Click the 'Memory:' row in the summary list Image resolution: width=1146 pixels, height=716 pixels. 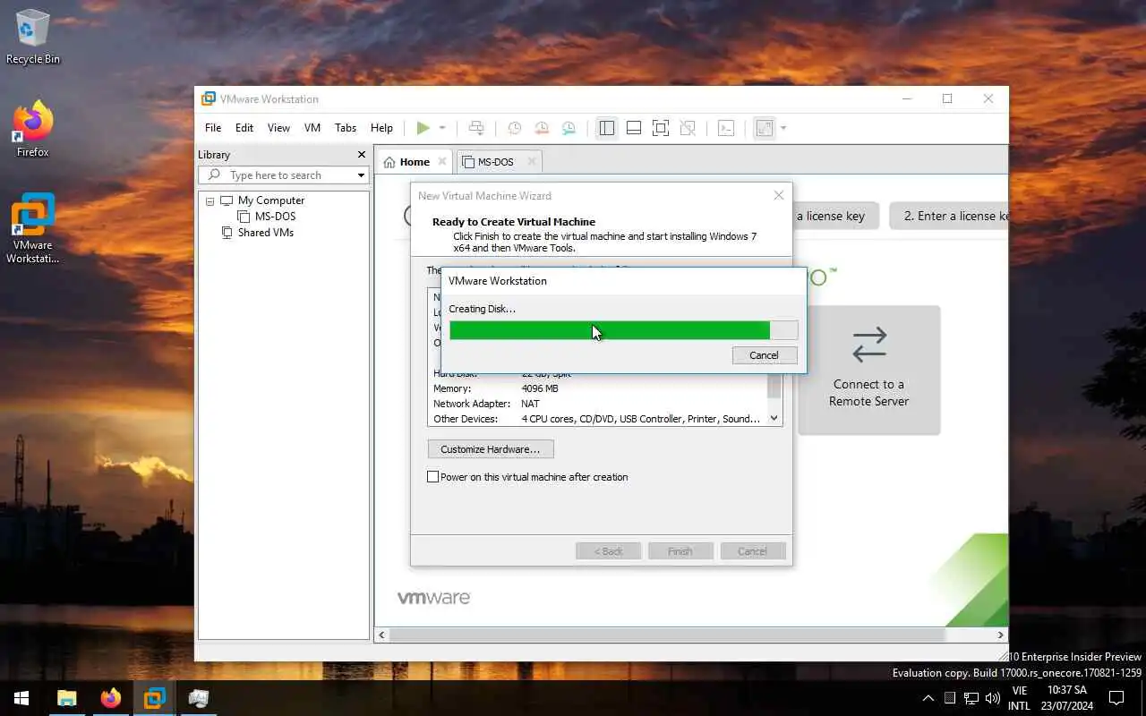pyautogui.click(x=596, y=388)
